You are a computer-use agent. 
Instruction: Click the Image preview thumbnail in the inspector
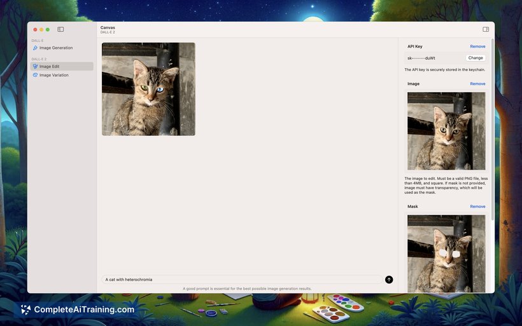coord(446,131)
